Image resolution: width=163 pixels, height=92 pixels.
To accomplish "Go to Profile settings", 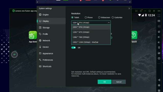I will click(x=51, y=34).
